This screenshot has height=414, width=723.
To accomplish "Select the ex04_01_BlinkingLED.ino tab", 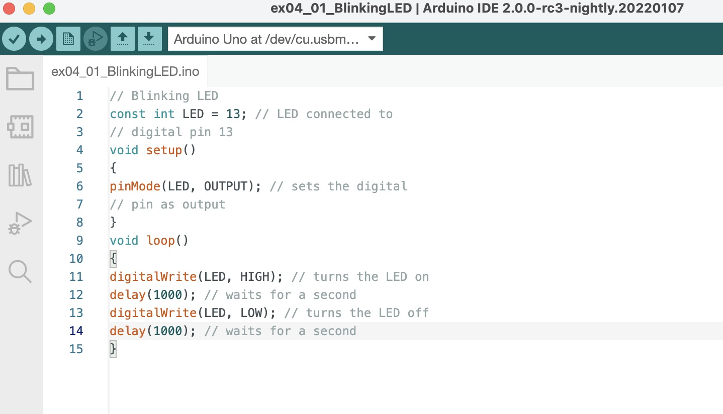I will click(x=125, y=71).
